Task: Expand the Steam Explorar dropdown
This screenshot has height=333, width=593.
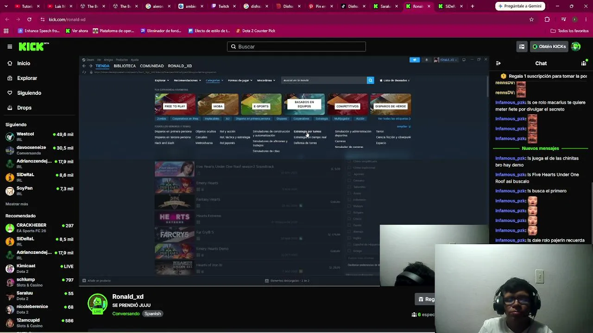Action: 161,80
